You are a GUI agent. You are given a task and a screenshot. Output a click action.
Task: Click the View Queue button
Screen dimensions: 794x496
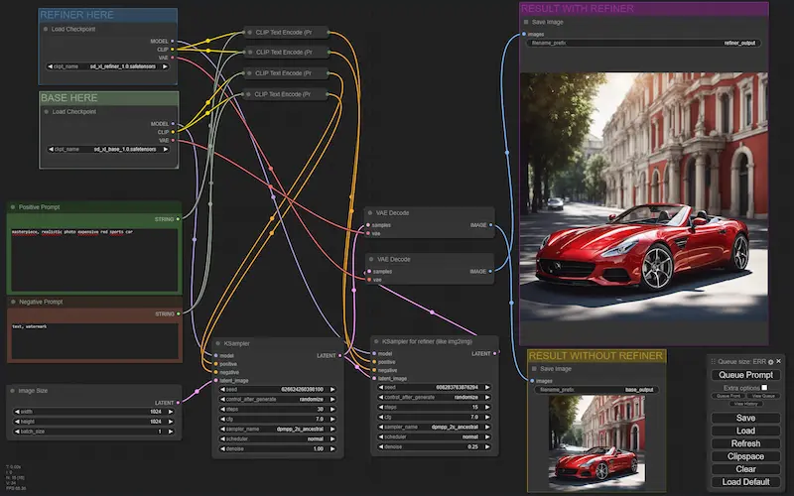pyautogui.click(x=762, y=396)
